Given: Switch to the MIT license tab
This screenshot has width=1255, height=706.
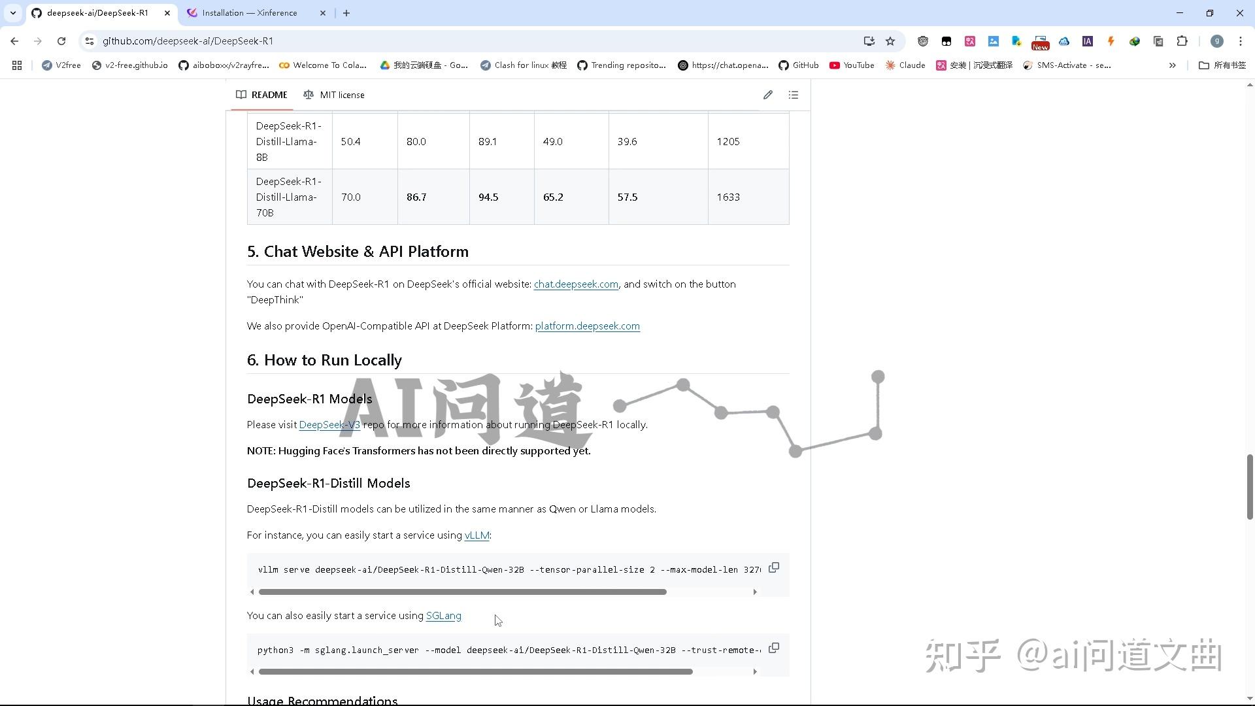Looking at the screenshot, I should (x=334, y=95).
